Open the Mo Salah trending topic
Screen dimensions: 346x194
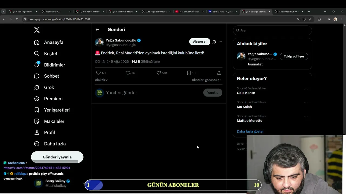[x=244, y=107]
